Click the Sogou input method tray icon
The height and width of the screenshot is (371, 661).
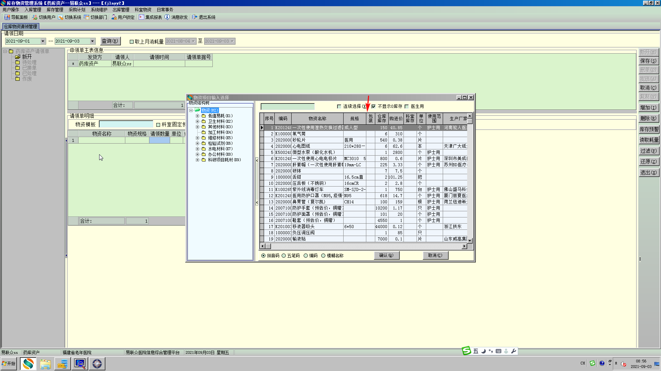click(592, 363)
